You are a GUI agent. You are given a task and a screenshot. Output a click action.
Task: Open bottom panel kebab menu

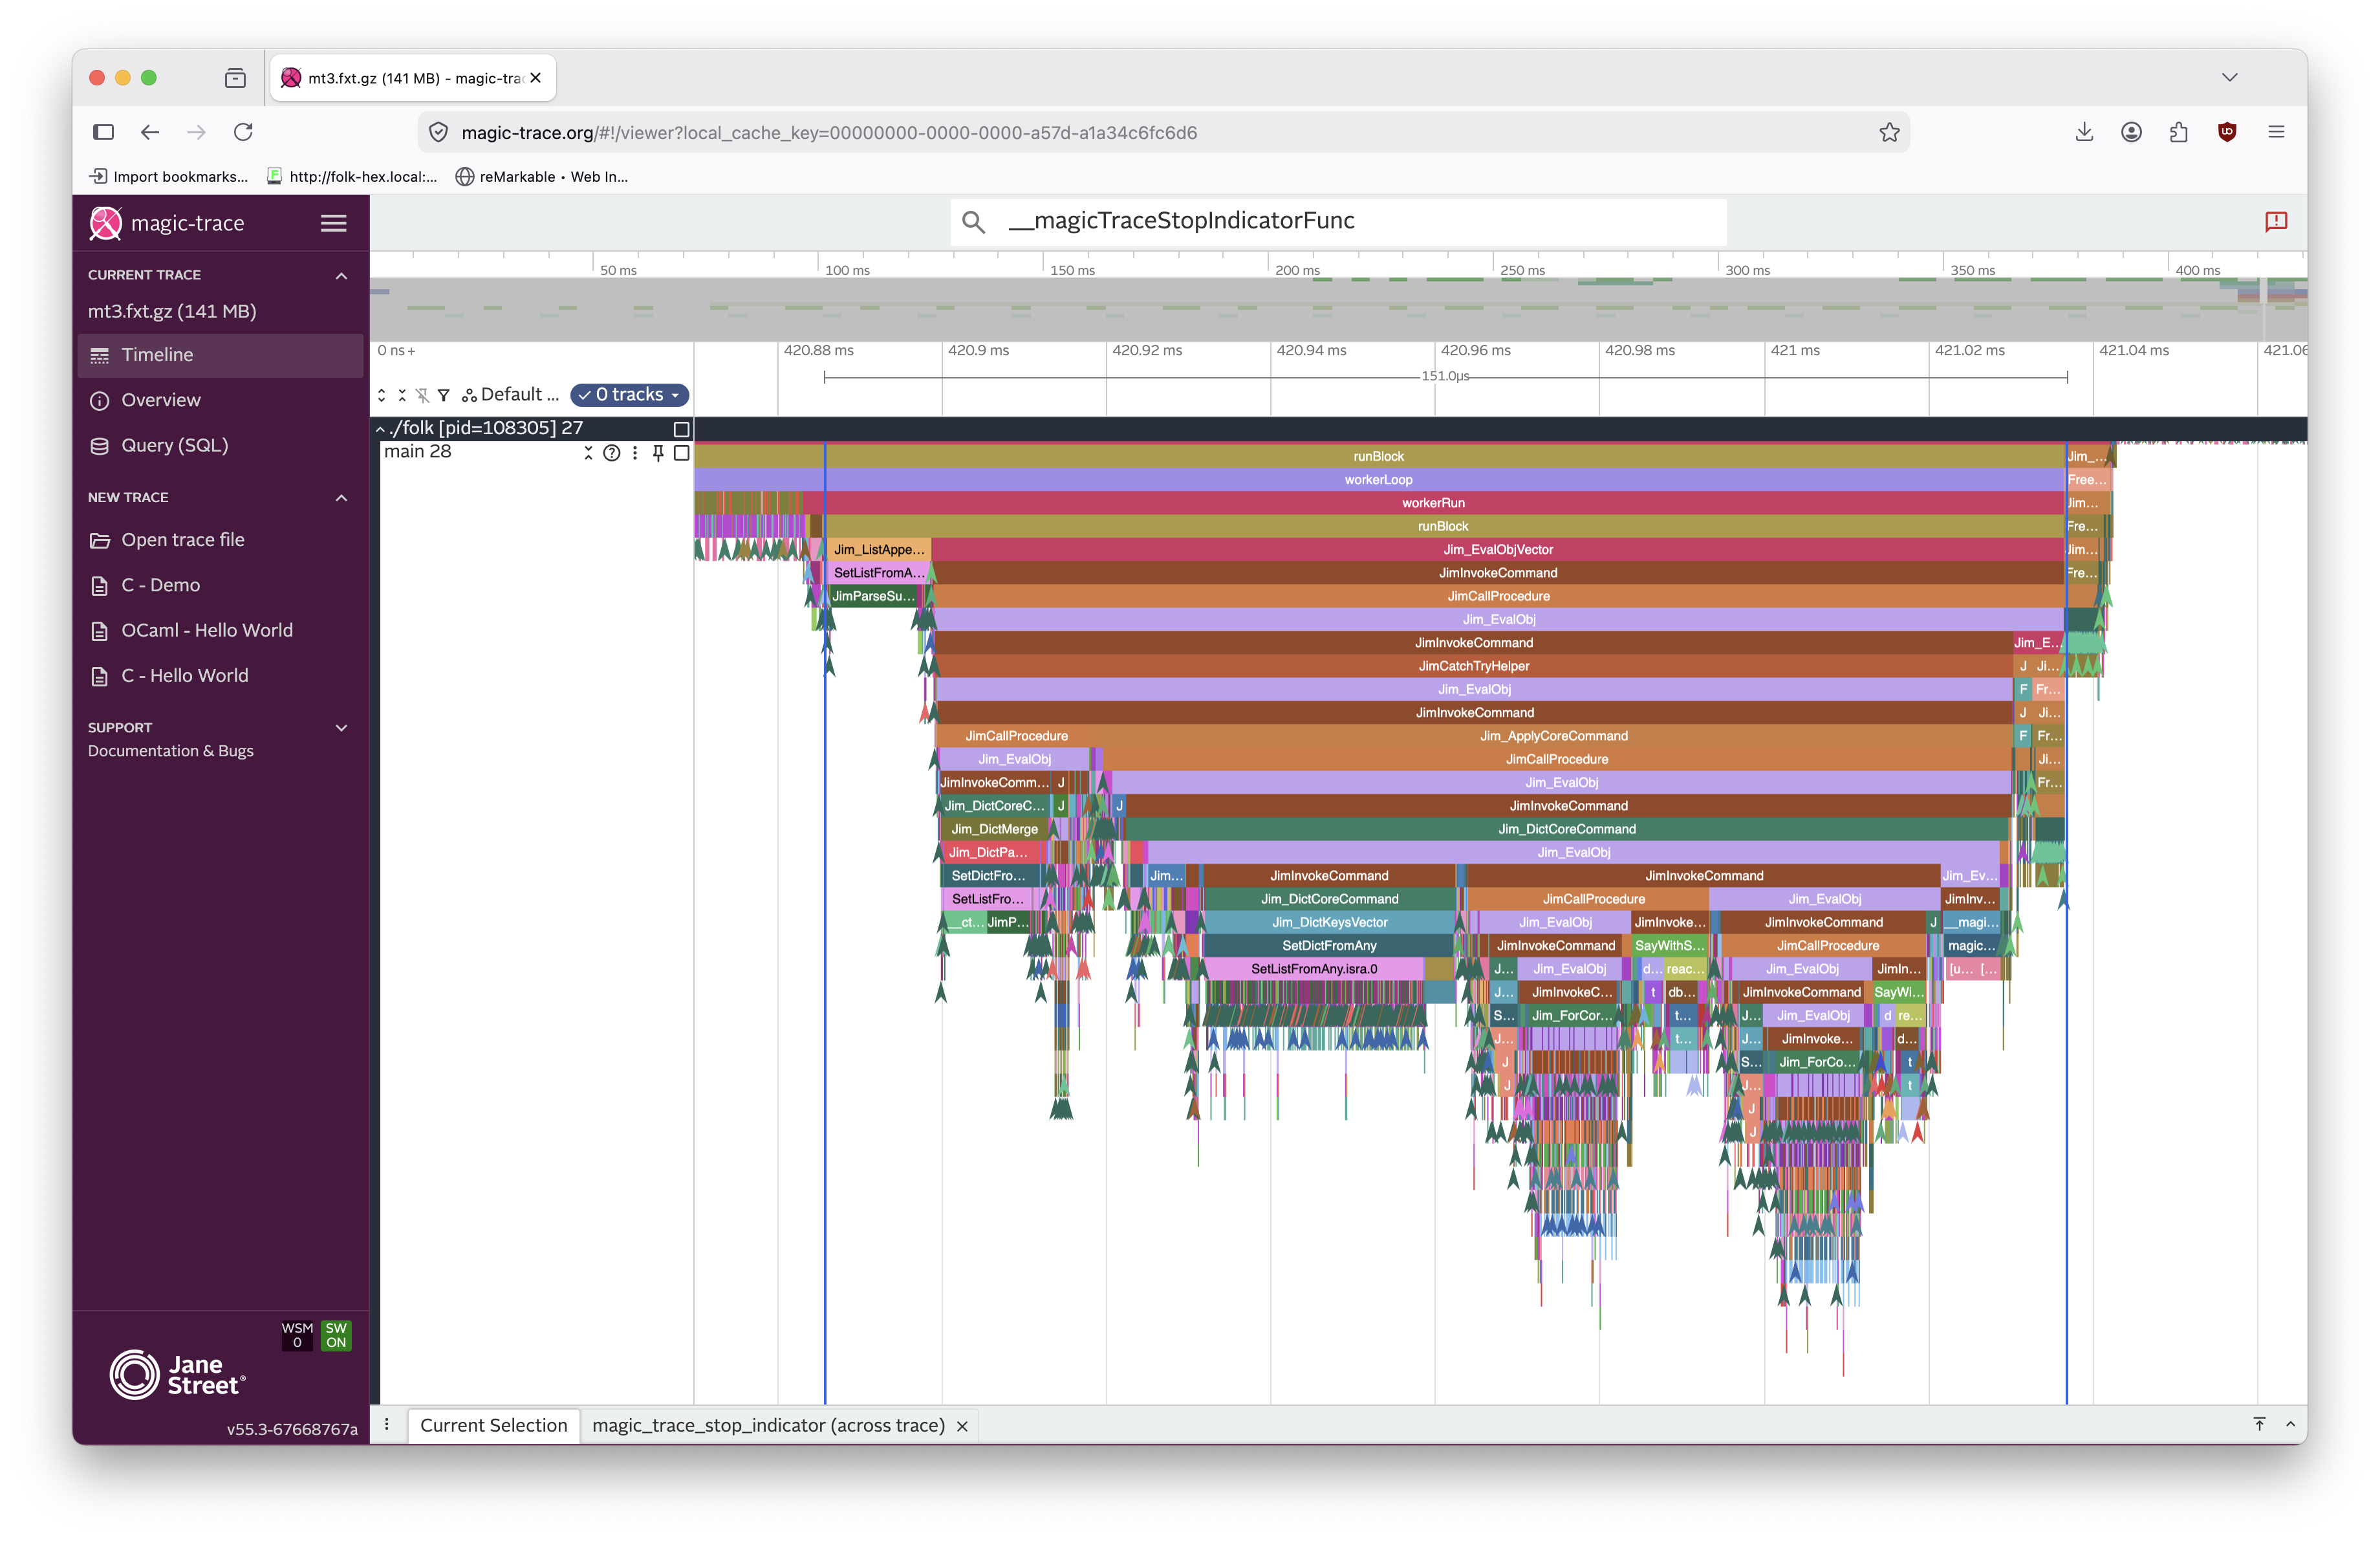click(x=387, y=1425)
